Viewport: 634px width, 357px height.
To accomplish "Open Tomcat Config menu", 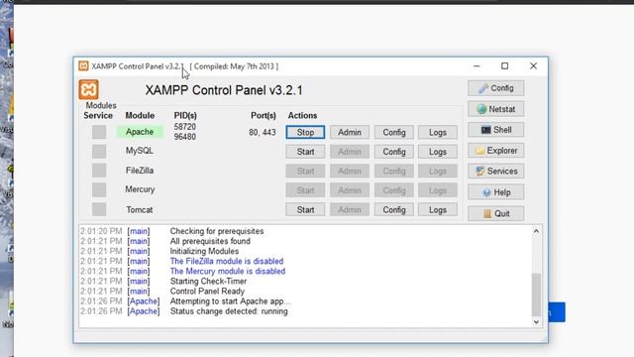I will pyautogui.click(x=394, y=209).
